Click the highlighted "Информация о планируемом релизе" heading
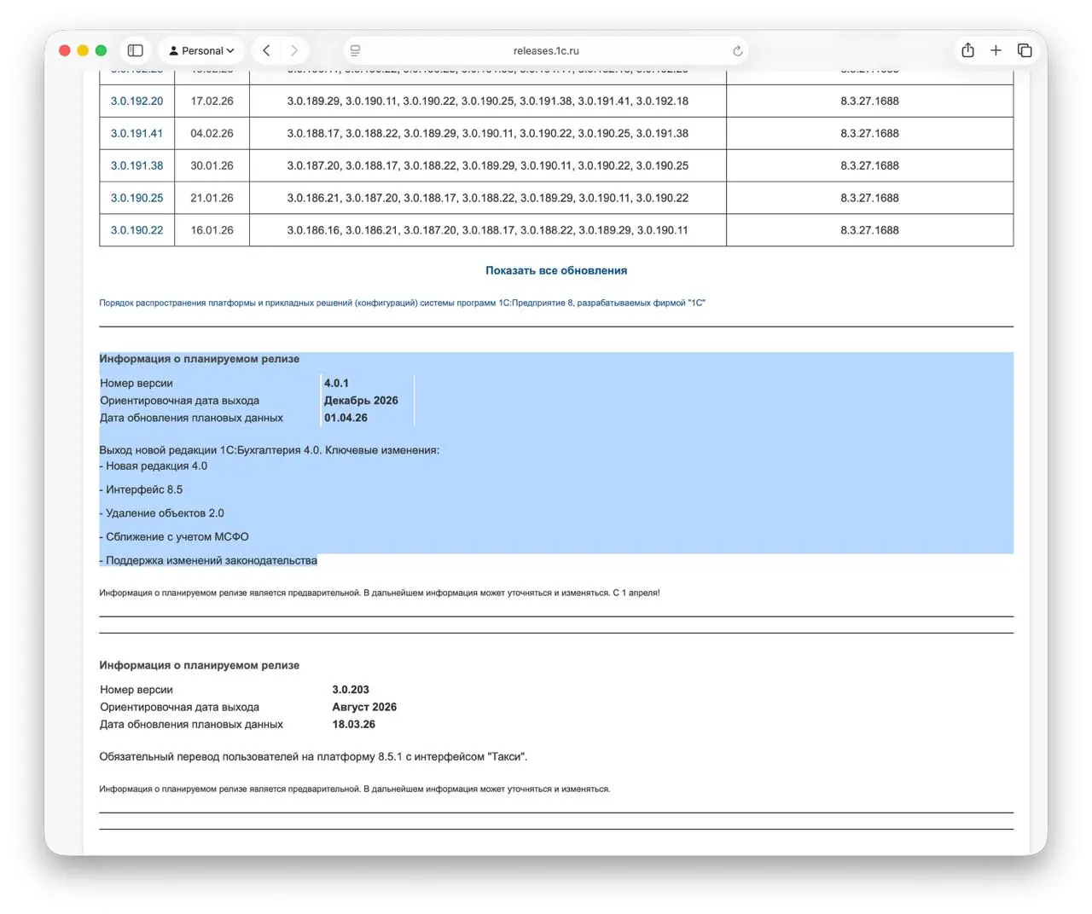 [x=199, y=359]
